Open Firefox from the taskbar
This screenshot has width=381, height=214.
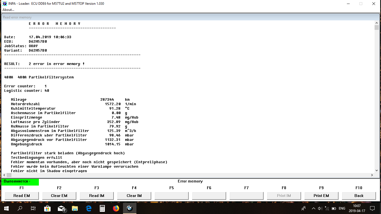[116, 208]
